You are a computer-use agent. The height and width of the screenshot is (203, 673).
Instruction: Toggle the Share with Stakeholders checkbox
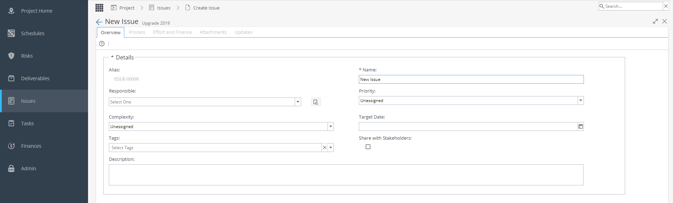tap(368, 147)
